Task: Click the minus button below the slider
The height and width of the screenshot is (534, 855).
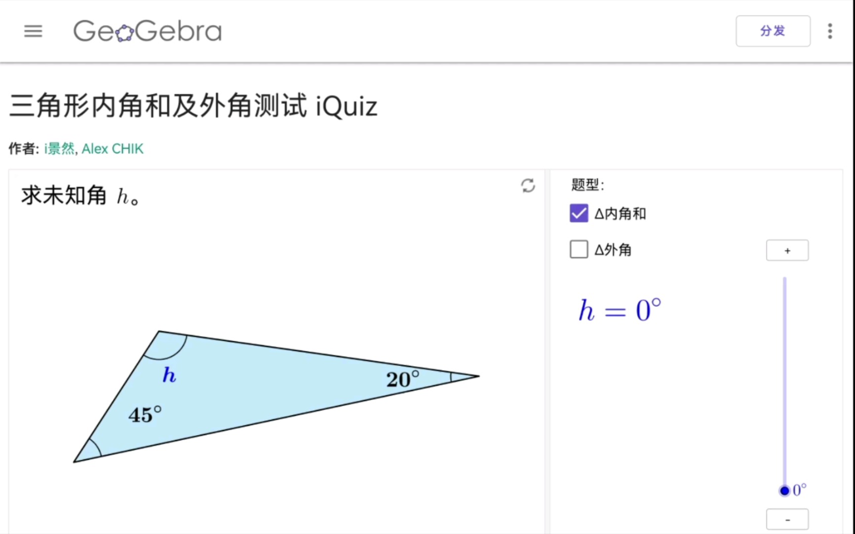Action: [x=787, y=519]
